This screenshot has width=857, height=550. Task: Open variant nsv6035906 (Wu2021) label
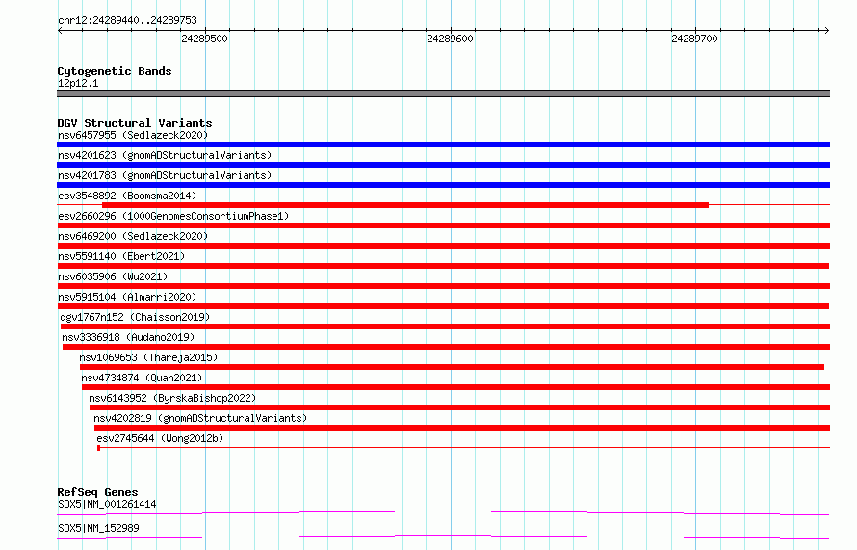(113, 276)
